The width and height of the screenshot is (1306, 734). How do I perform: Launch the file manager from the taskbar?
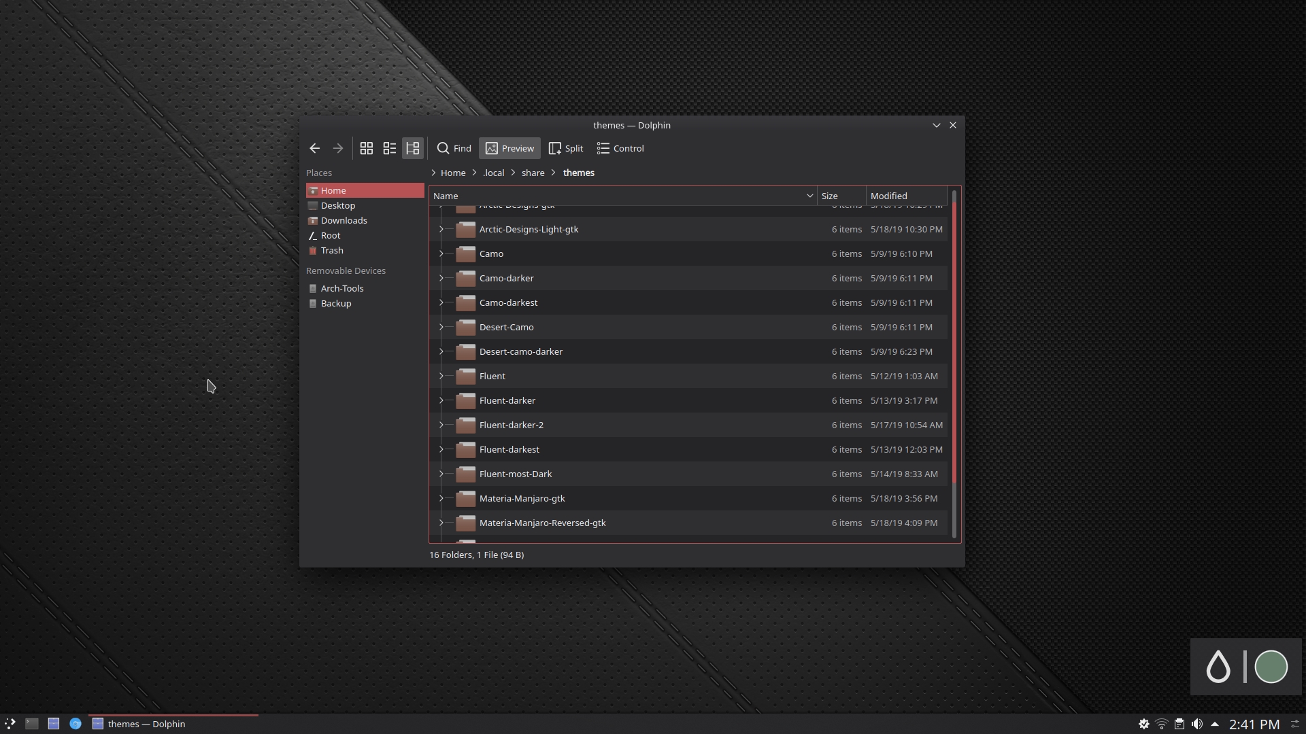[x=54, y=724]
